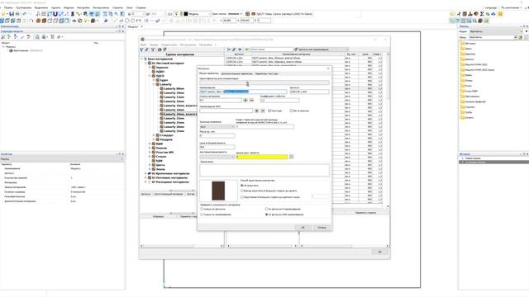Click the first folder icon in right files panel

463,43
